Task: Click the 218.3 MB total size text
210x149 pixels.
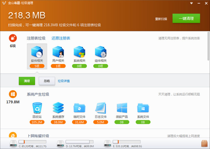Action: click(x=26, y=15)
